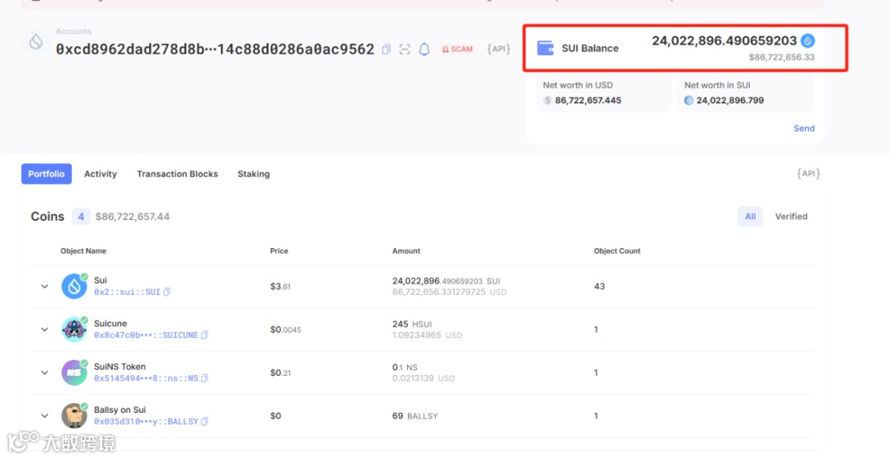Click the Object Name column header
This screenshot has height=459, width=890.
click(x=83, y=251)
